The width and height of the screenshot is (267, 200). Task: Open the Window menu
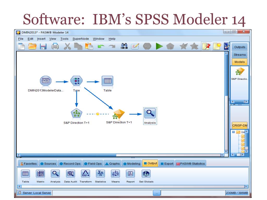pos(99,39)
